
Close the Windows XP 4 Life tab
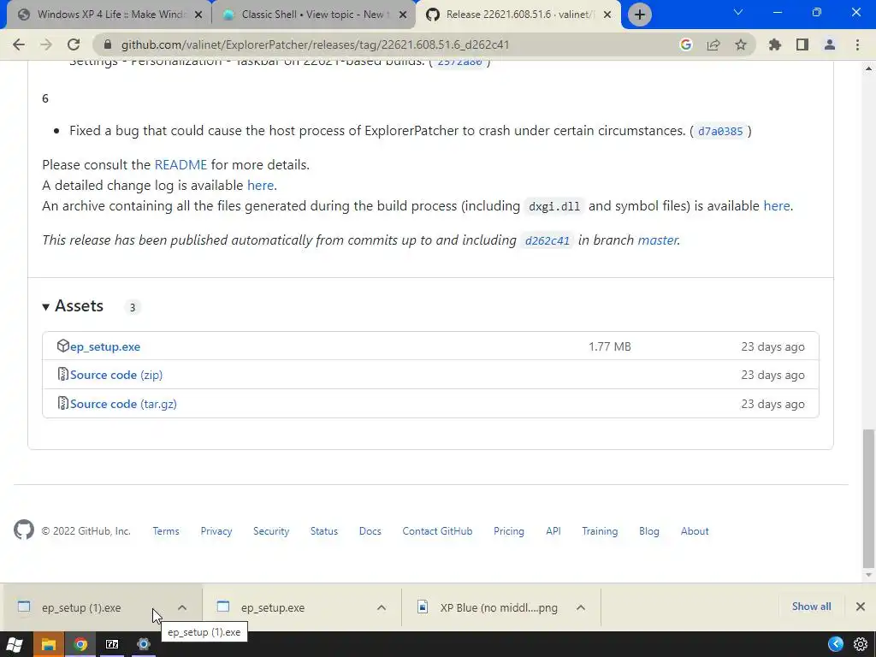(x=198, y=15)
